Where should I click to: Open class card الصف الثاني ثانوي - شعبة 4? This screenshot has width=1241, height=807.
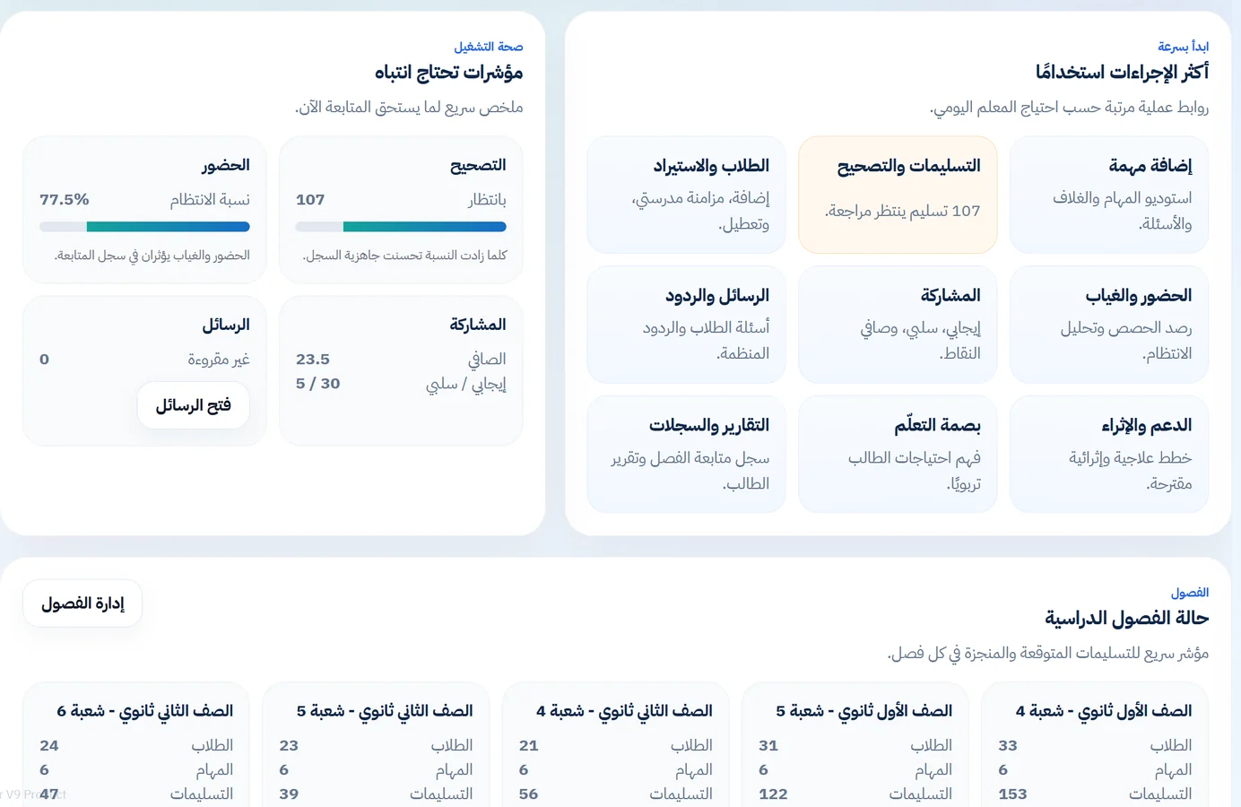[616, 744]
